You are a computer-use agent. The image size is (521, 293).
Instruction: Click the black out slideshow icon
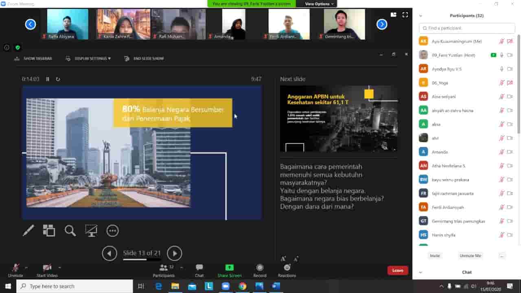pyautogui.click(x=91, y=231)
